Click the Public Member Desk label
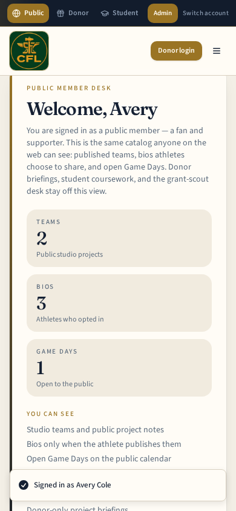This screenshot has width=236, height=511. tap(69, 88)
